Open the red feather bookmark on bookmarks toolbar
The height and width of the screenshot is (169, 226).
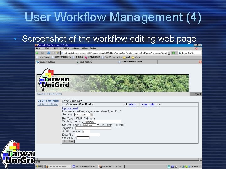coord(92,57)
